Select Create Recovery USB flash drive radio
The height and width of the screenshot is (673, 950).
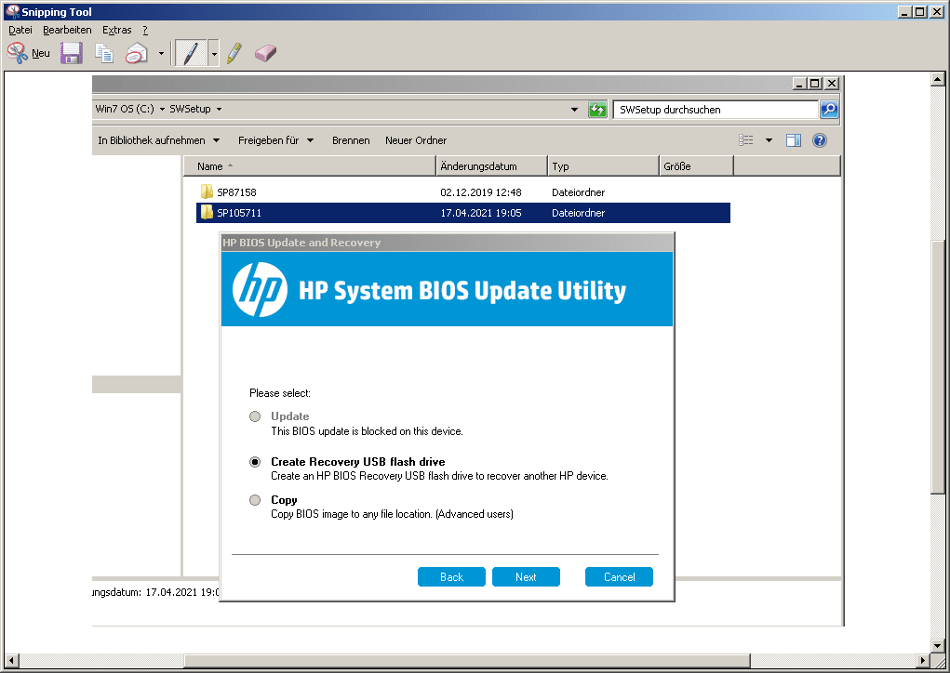pos(255,462)
